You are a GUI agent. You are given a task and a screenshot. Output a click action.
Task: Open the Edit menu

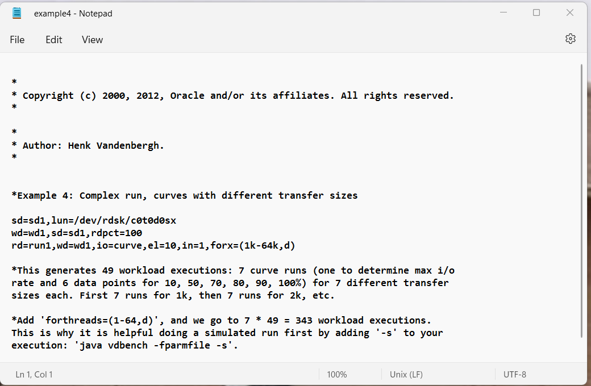coord(54,40)
